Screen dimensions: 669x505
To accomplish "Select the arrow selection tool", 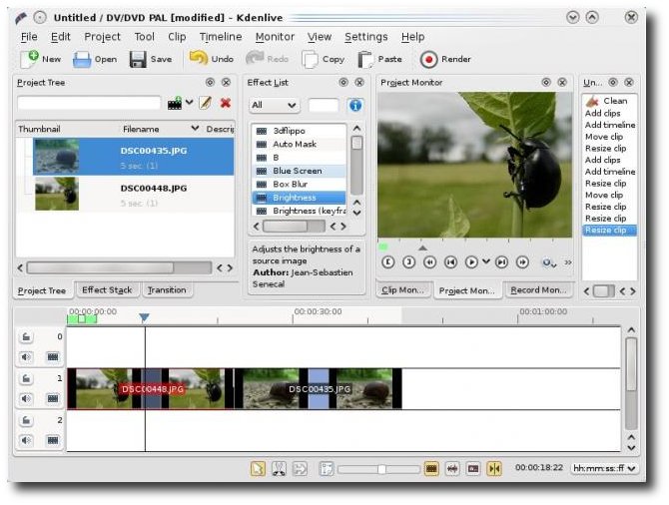I will pyautogui.click(x=258, y=469).
